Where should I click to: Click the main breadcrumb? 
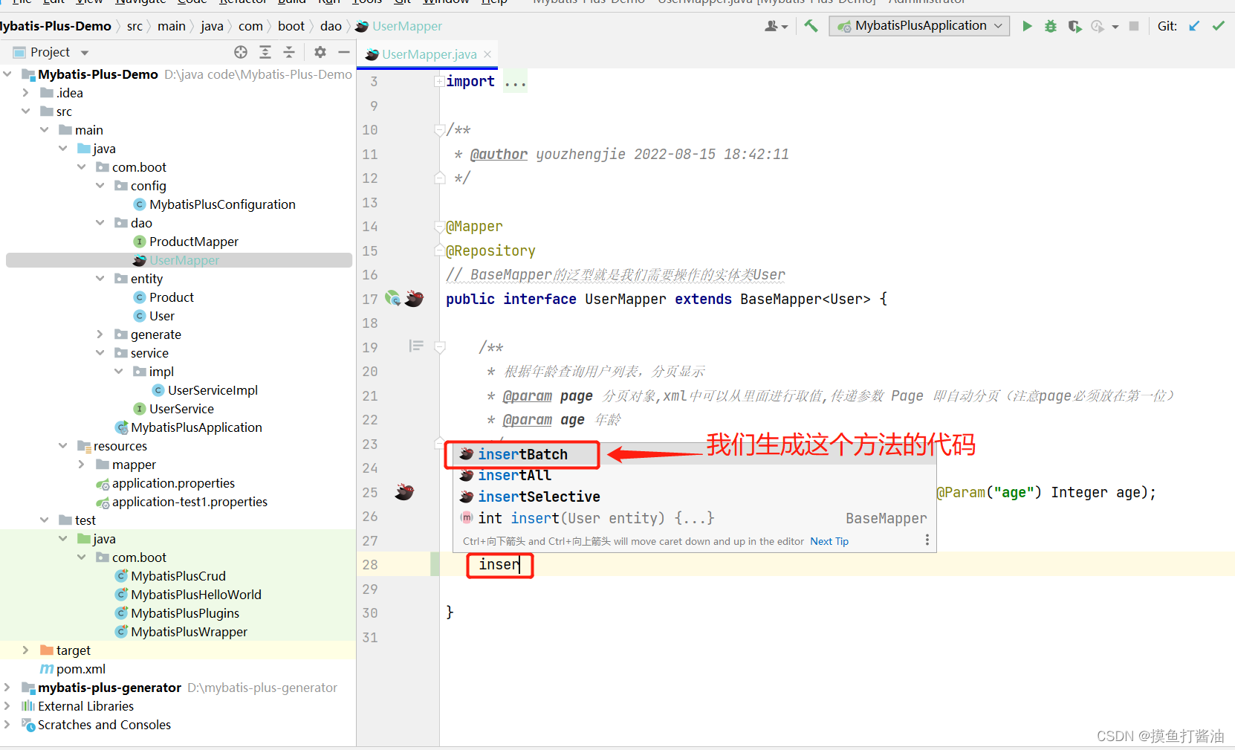click(x=172, y=26)
